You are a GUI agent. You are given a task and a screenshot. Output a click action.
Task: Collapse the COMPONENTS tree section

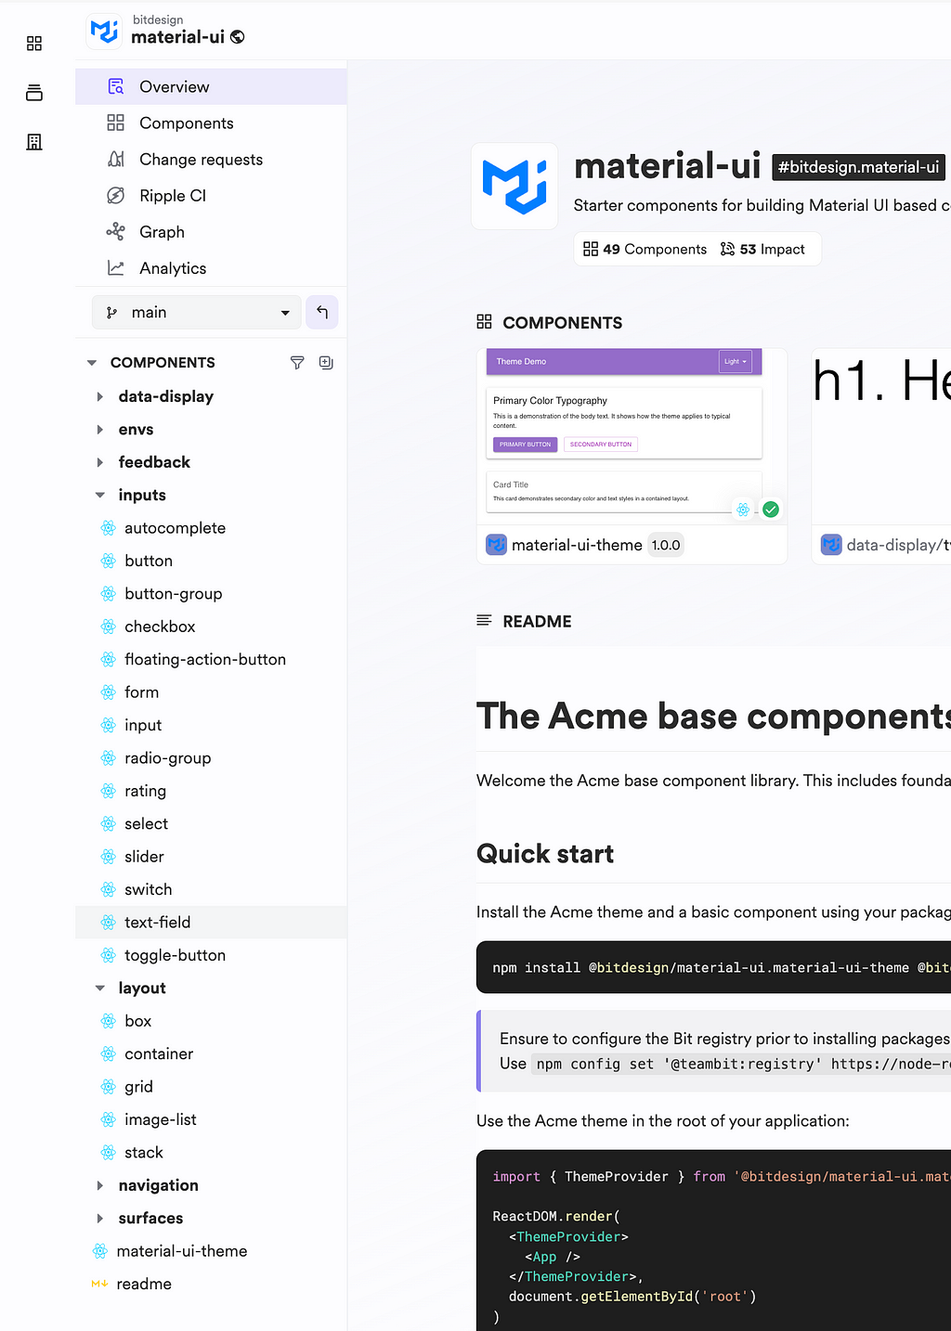pyautogui.click(x=92, y=363)
